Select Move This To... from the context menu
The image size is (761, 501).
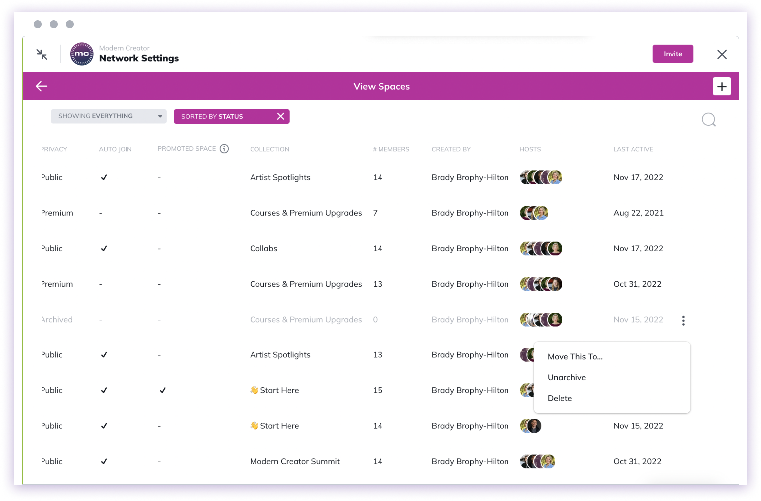[x=575, y=356]
